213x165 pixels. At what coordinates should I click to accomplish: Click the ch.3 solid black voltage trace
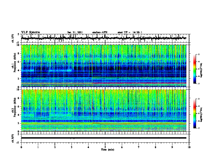pos(104,138)
